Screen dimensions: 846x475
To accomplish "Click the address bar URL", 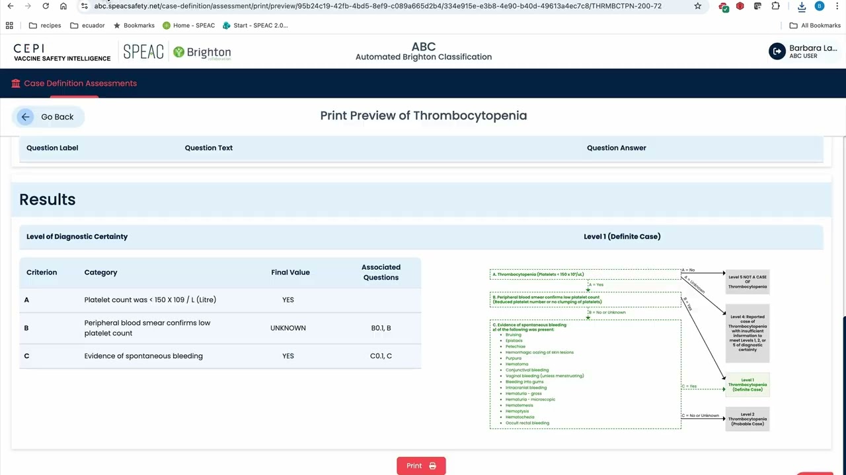I will pos(377,6).
